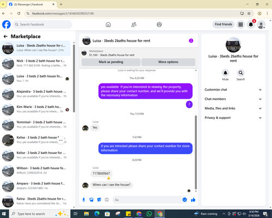Choose a GIF icon
This screenshot has width=272, height=218.
107,200
